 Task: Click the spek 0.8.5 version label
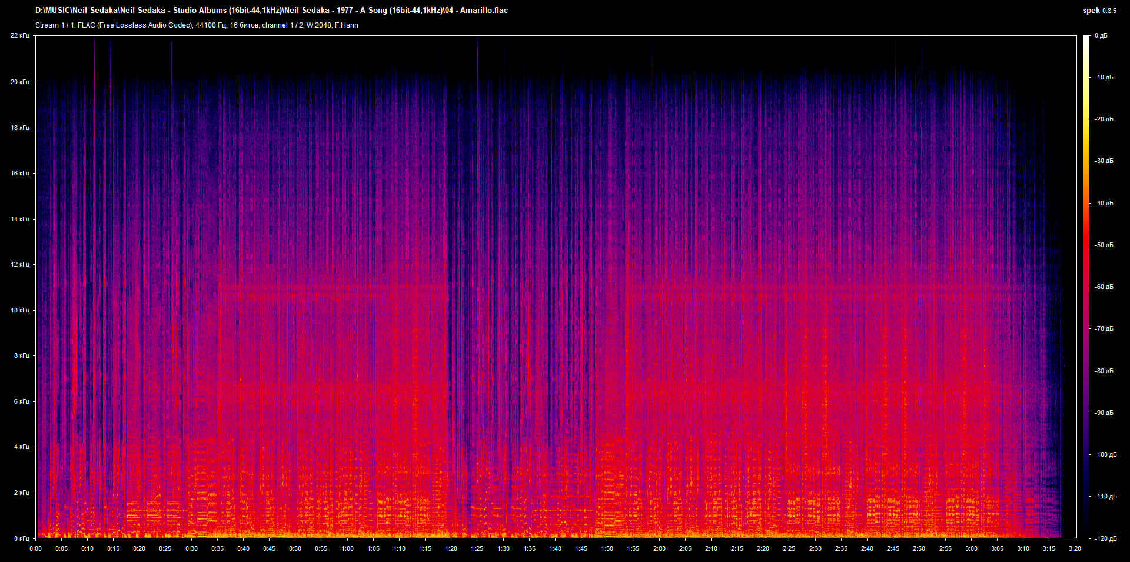pyautogui.click(x=1099, y=10)
